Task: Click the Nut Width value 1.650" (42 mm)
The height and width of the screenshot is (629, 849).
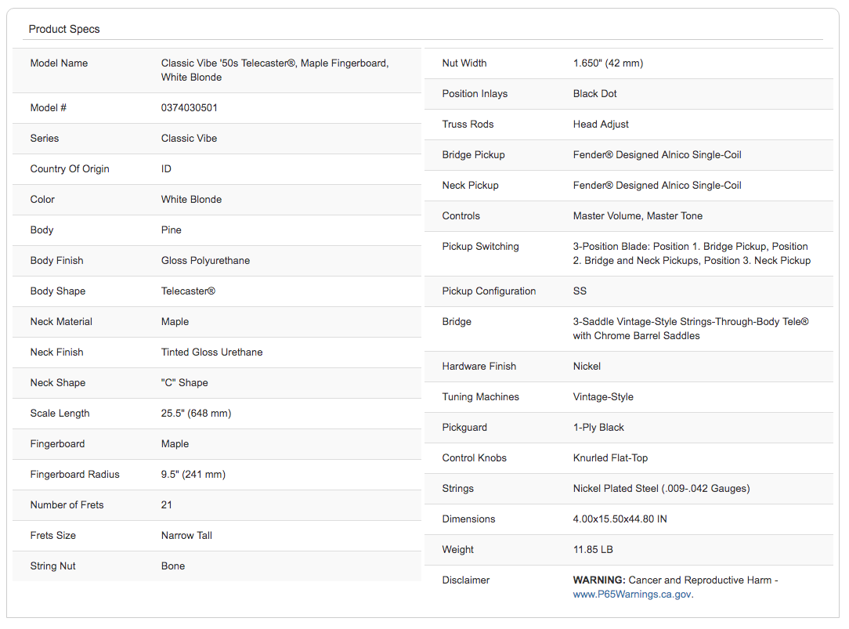Action: tap(608, 63)
